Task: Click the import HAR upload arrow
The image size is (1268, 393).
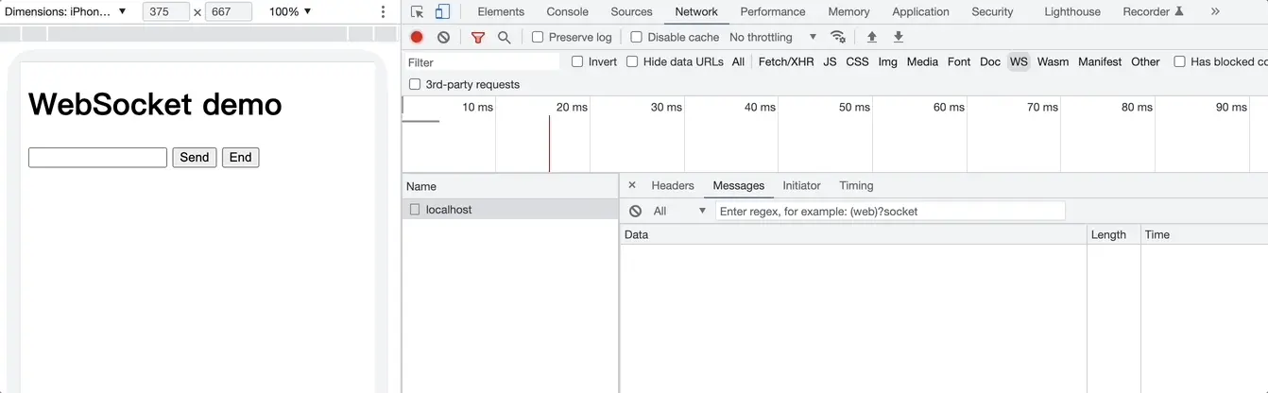Action: coord(872,37)
